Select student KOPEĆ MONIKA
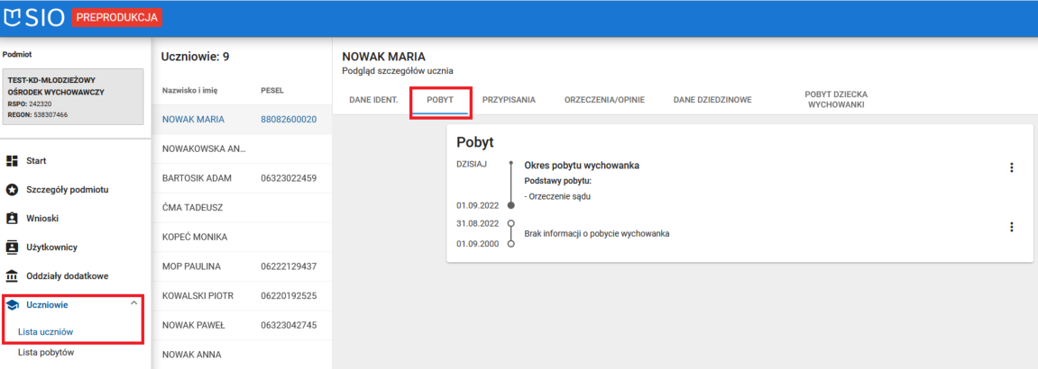This screenshot has width=1038, height=369. tap(195, 237)
